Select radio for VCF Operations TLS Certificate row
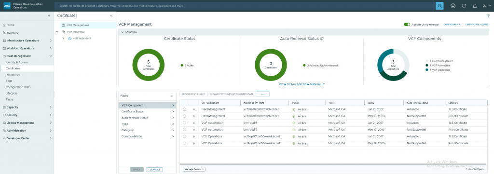The image size is (494, 174). [184, 136]
